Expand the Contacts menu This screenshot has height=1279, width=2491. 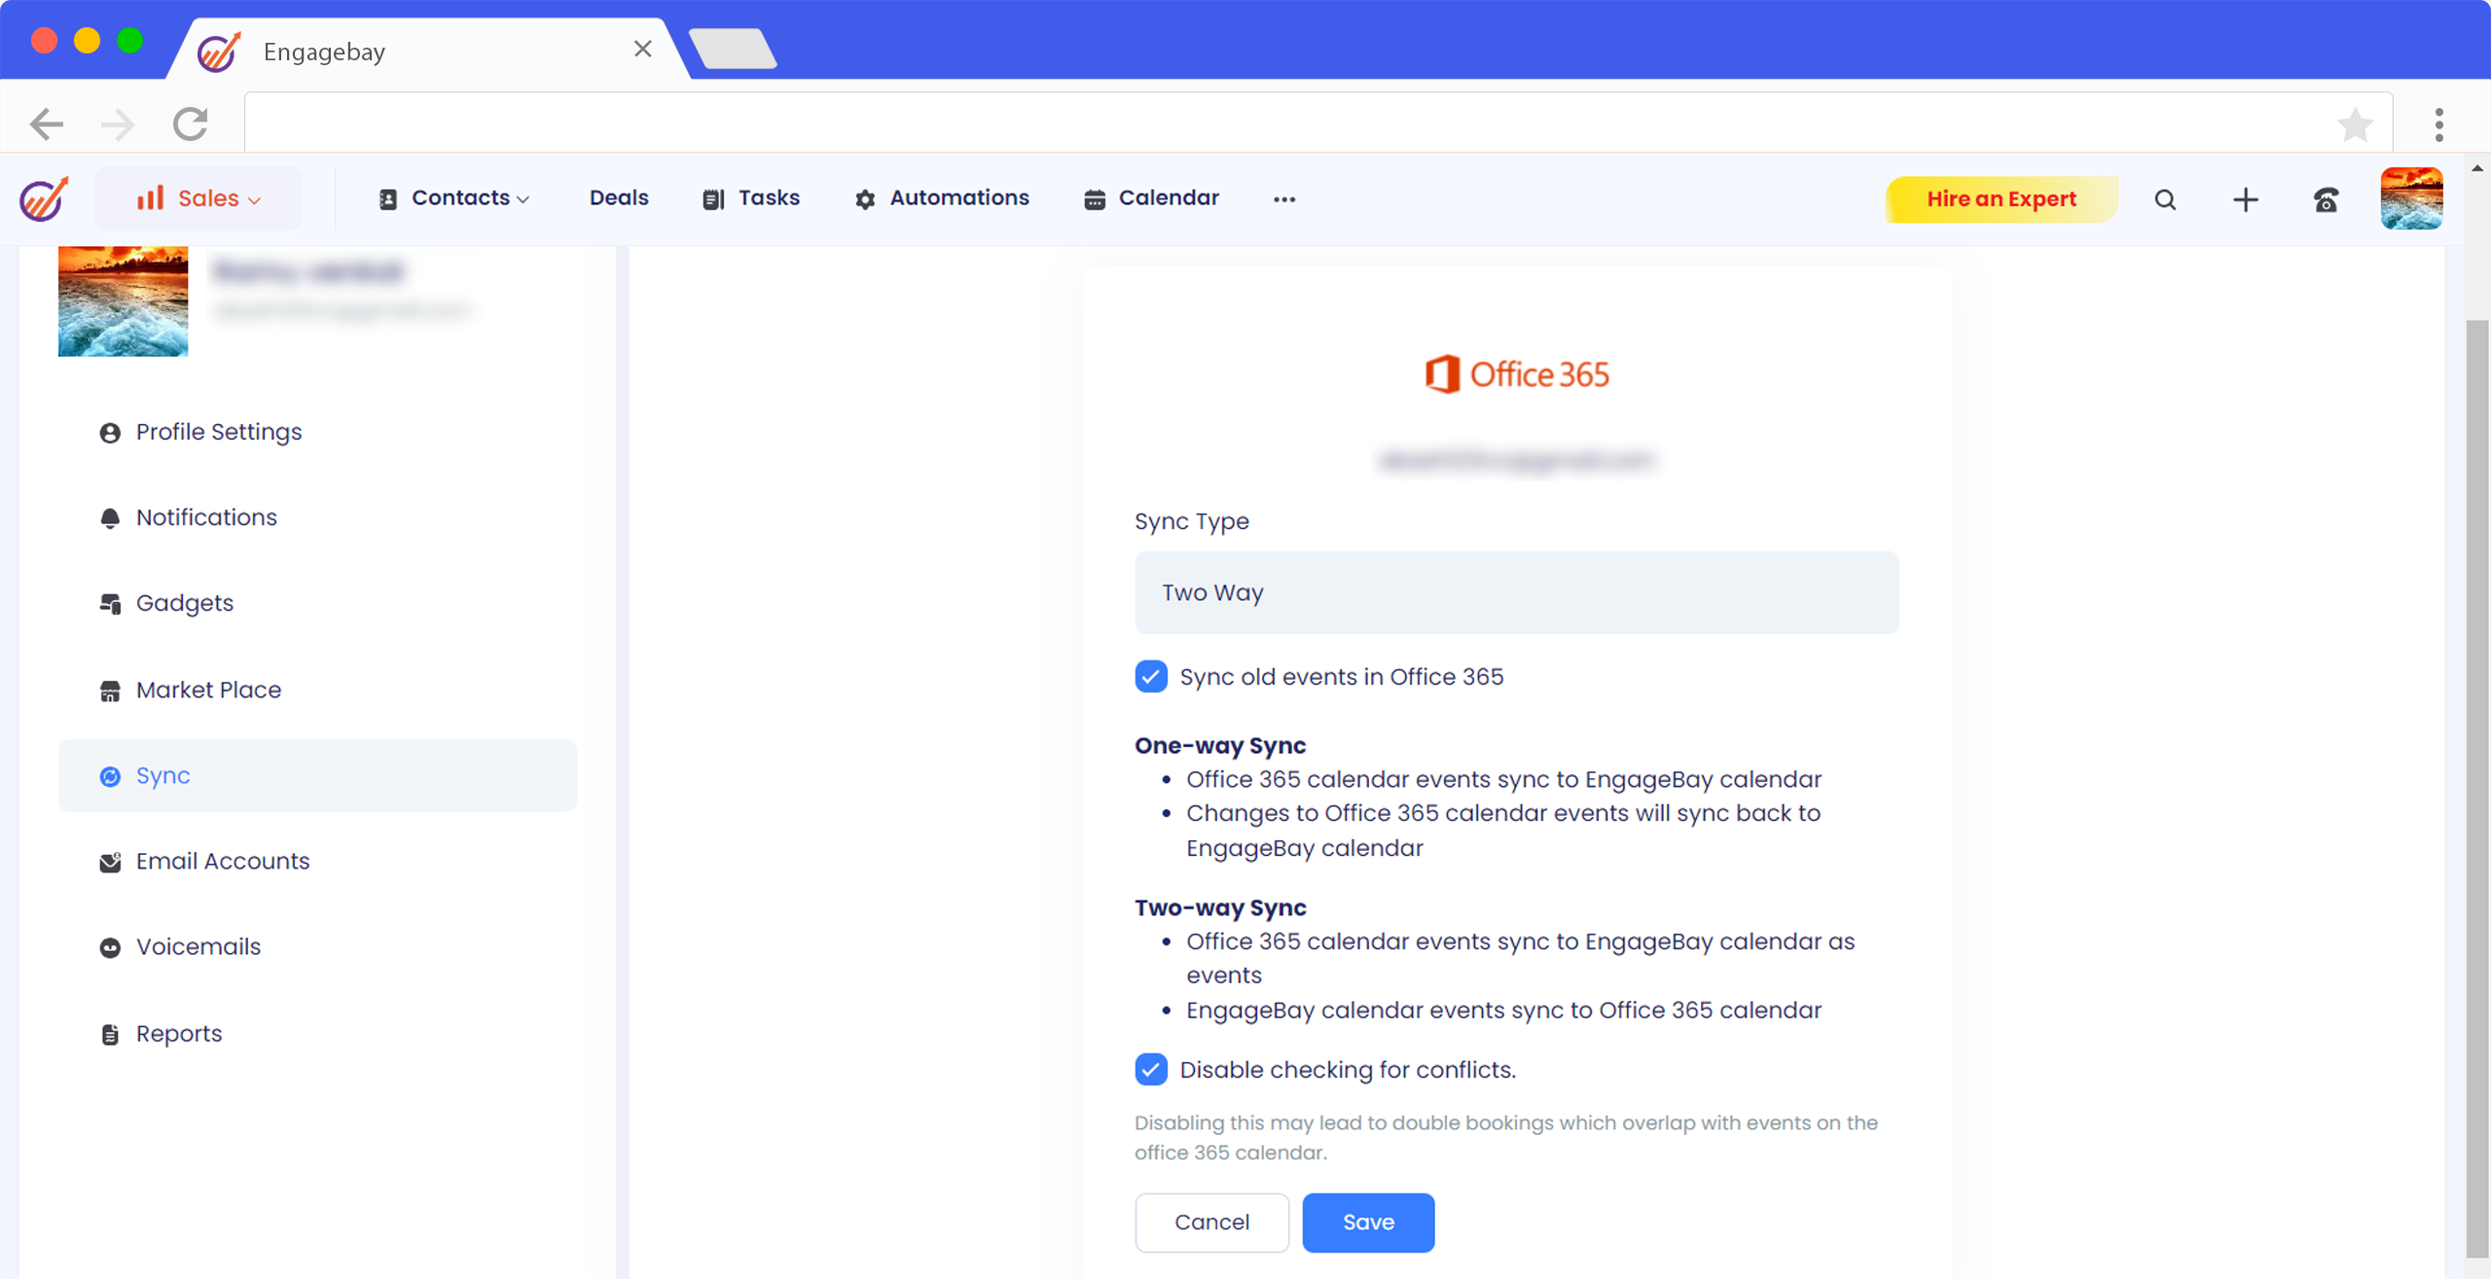454,198
